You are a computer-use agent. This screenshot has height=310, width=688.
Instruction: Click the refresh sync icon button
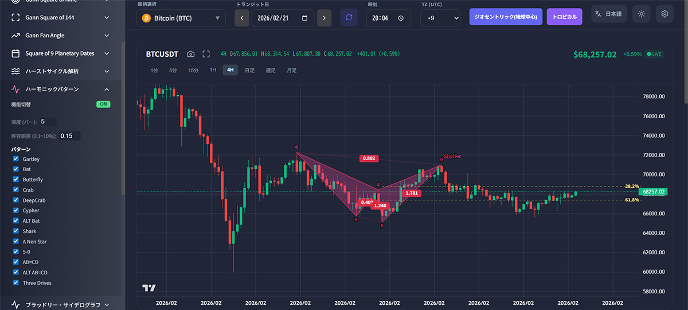pos(349,18)
